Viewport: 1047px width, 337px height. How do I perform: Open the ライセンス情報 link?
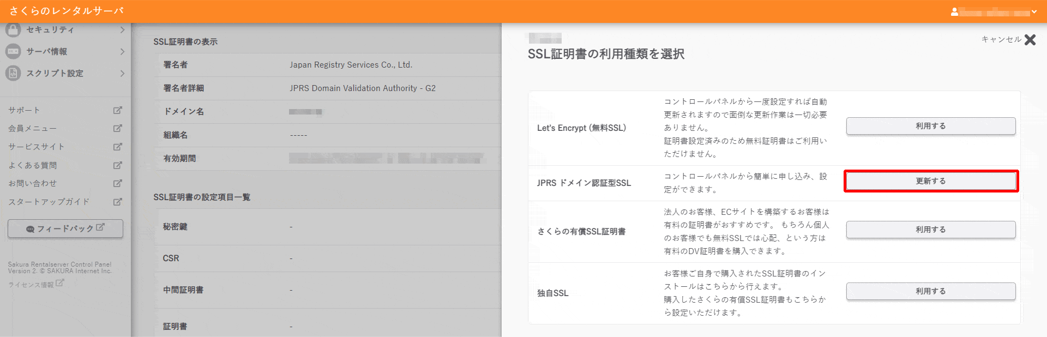(31, 285)
